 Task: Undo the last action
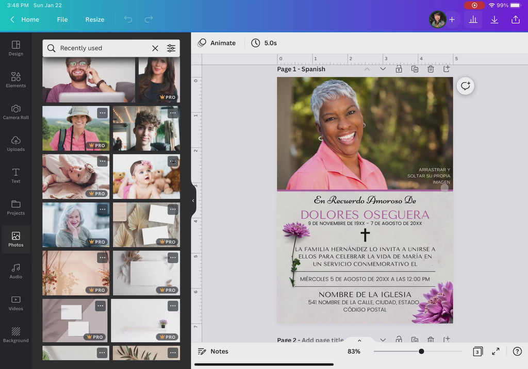click(128, 20)
